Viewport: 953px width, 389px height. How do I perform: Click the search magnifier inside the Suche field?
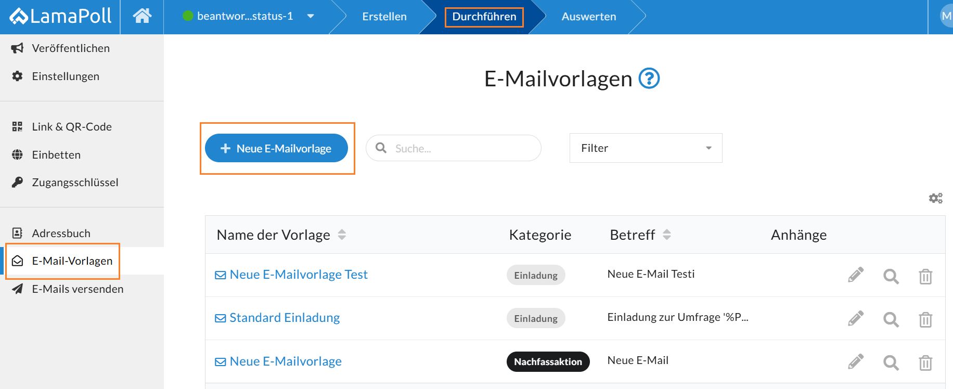pyautogui.click(x=381, y=148)
